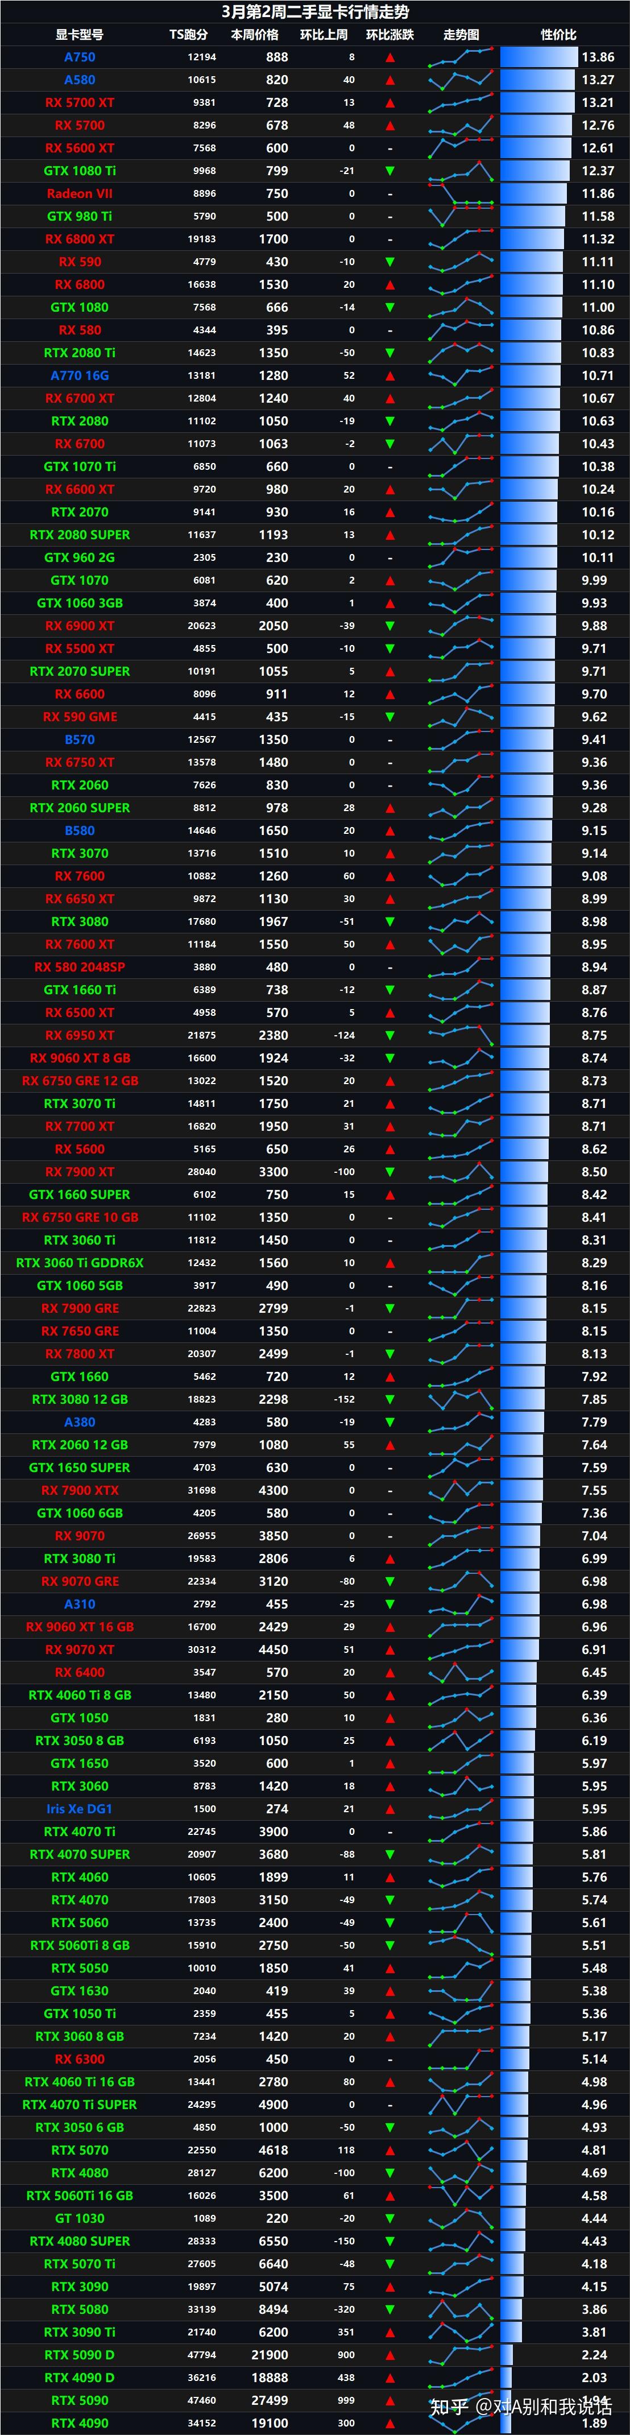Click the 性价比 column header
Viewport: 630px width, 2435px height.
[558, 35]
